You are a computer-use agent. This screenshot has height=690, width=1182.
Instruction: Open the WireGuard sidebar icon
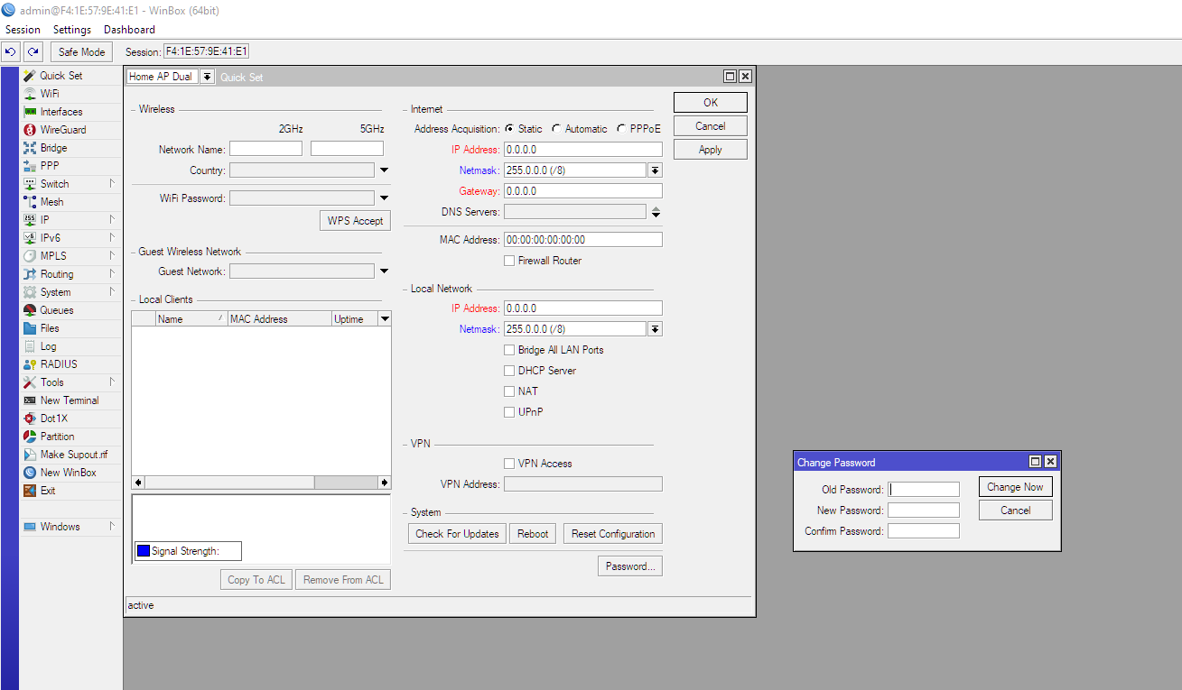[30, 130]
